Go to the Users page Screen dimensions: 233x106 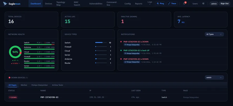coord(195,4)
